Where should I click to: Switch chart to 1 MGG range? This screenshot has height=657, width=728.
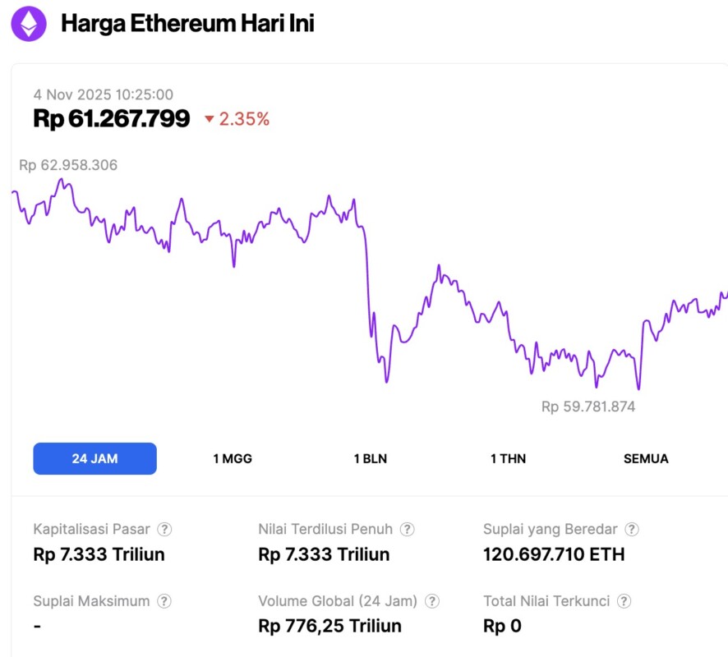click(x=233, y=458)
